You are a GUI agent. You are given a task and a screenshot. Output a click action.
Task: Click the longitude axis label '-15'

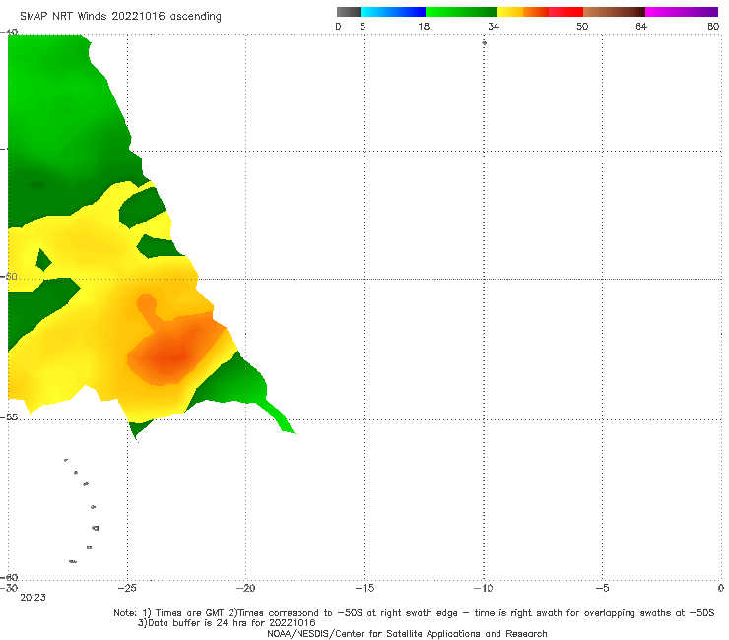point(364,588)
